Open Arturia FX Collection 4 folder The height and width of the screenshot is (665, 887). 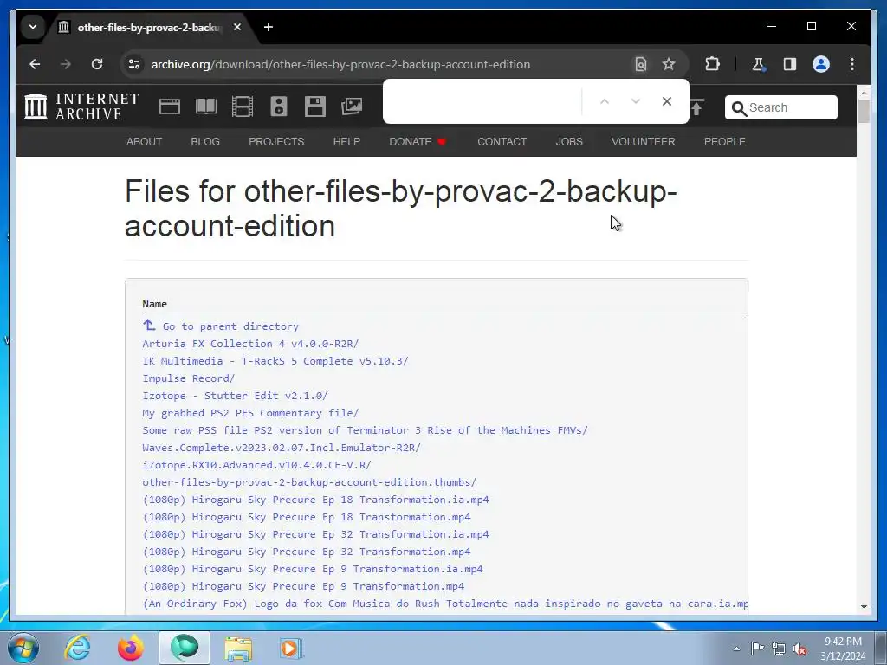(250, 344)
